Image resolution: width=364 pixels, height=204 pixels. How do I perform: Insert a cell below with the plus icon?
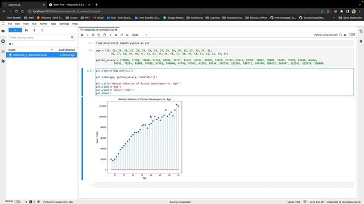pyautogui.click(x=88, y=35)
